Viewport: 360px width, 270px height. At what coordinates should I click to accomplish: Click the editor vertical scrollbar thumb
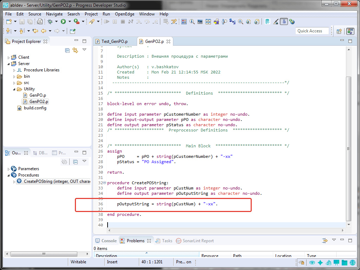[x=348, y=149]
